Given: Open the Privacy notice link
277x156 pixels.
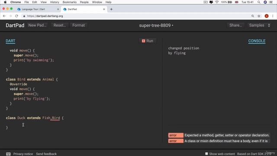Looking at the screenshot, I should coord(23,154).
